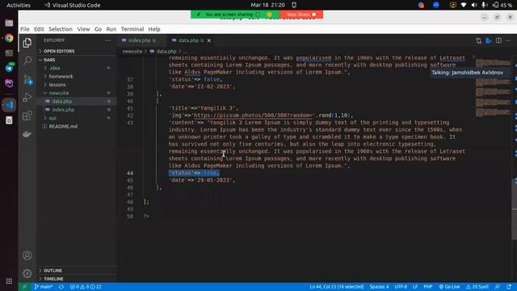
Task: Open the File menu
Action: pyautogui.click(x=25, y=29)
